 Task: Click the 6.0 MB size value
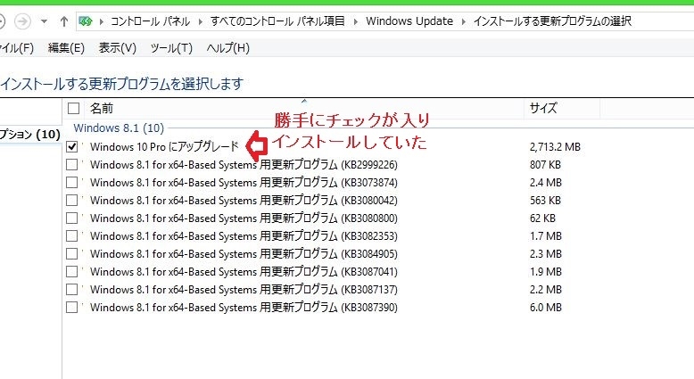click(x=546, y=307)
